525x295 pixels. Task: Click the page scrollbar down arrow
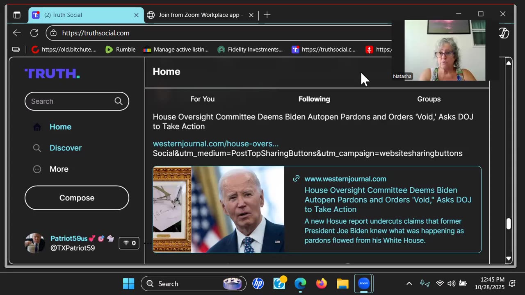coord(509,259)
